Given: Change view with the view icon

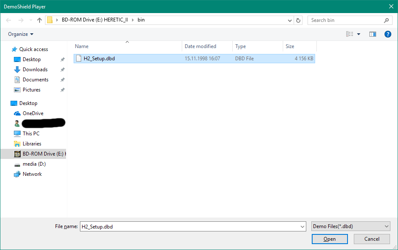Looking at the screenshot, I should pos(350,34).
